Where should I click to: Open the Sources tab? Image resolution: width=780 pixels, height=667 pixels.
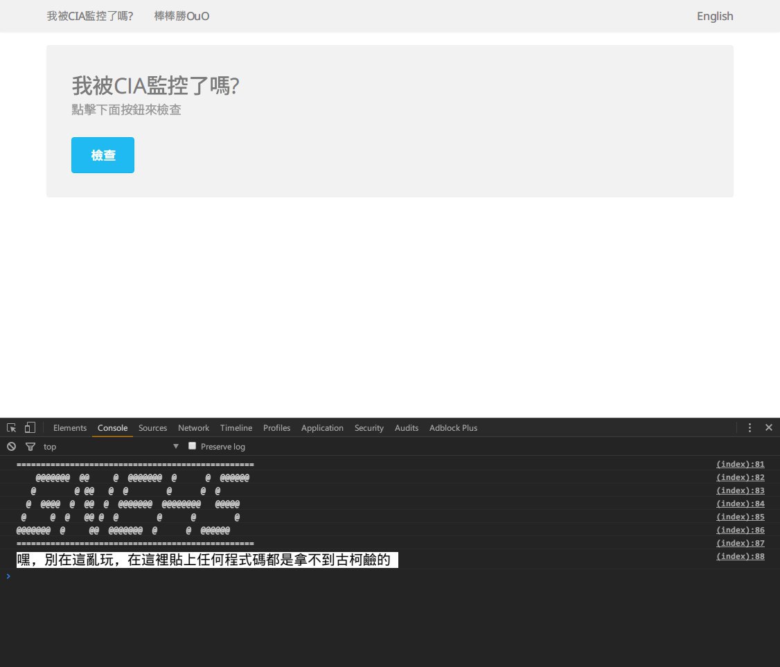[152, 428]
